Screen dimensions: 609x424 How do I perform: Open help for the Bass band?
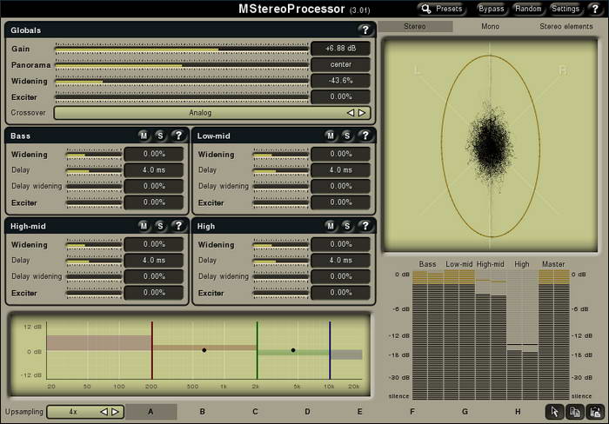[177, 136]
